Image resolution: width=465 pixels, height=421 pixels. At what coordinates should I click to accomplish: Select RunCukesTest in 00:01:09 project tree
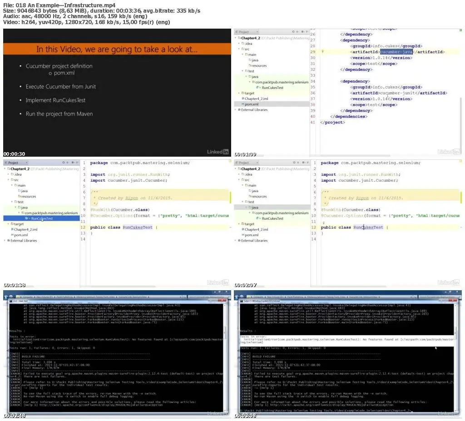coord(272,88)
